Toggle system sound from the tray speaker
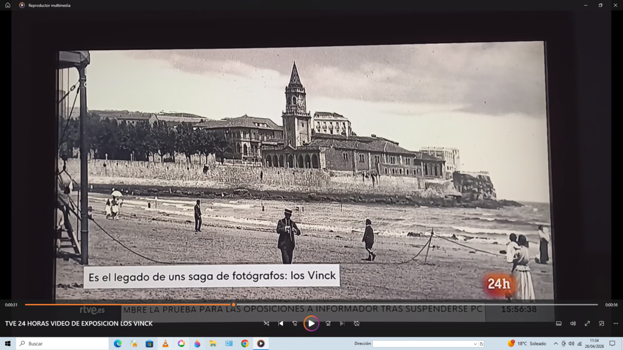Image resolution: width=623 pixels, height=350 pixels. pos(571,344)
